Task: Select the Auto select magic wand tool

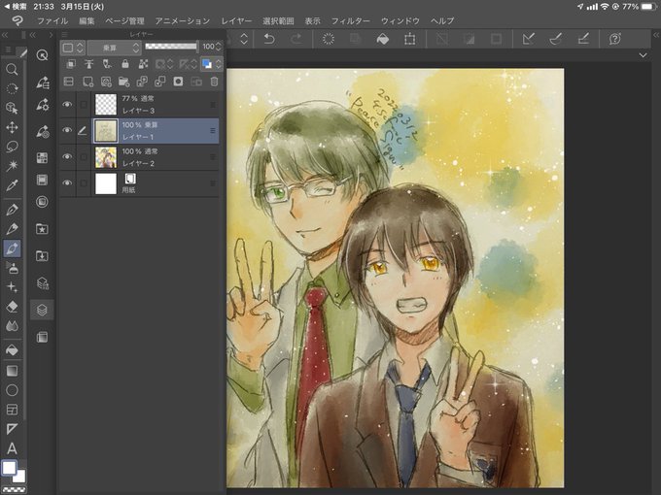Action: [12, 165]
